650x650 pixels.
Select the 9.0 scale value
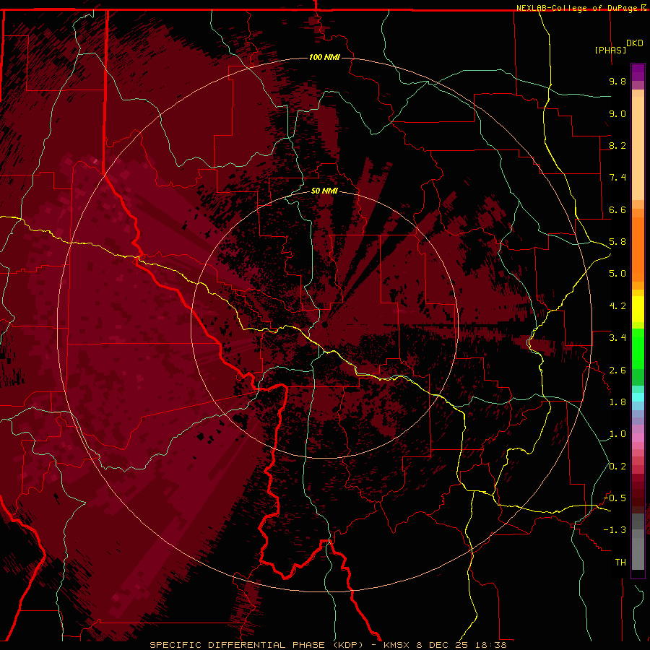[617, 113]
